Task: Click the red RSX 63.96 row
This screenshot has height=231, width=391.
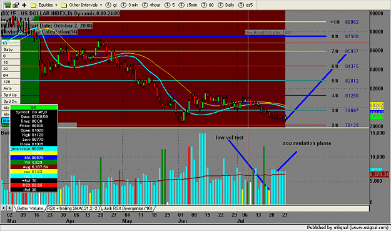Action: coord(34,185)
